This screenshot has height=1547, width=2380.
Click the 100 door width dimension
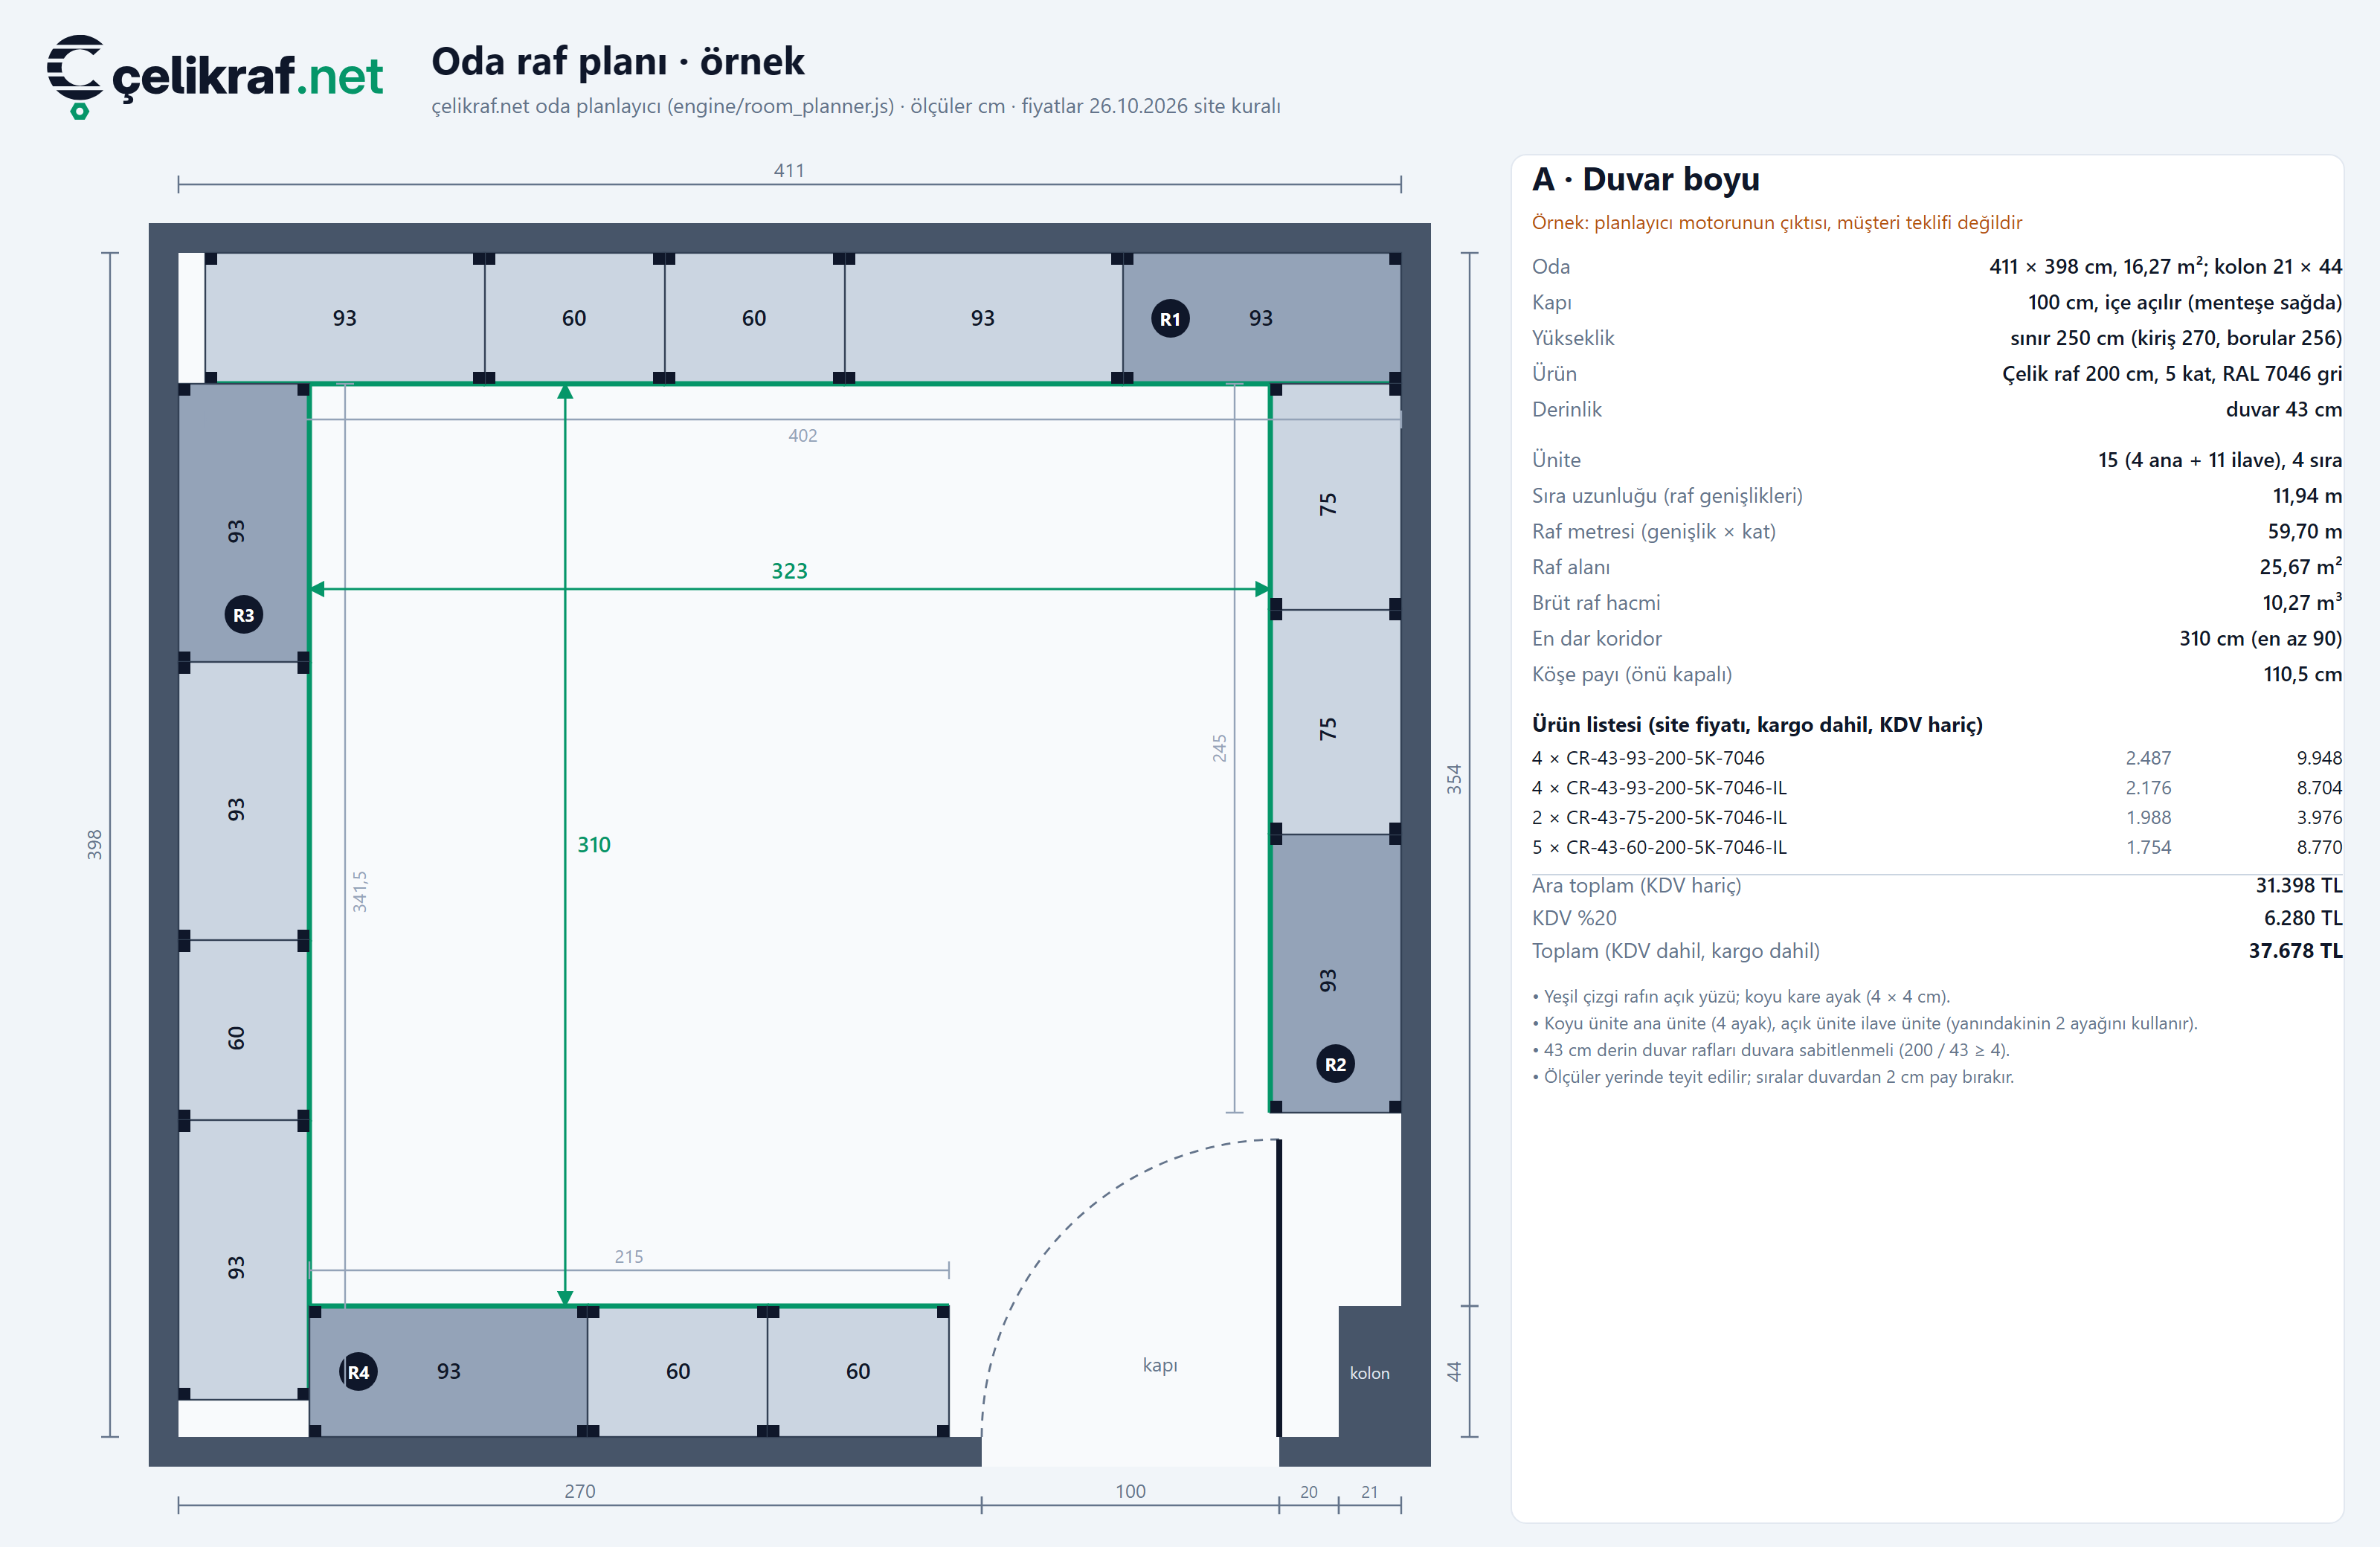coord(1130,1491)
